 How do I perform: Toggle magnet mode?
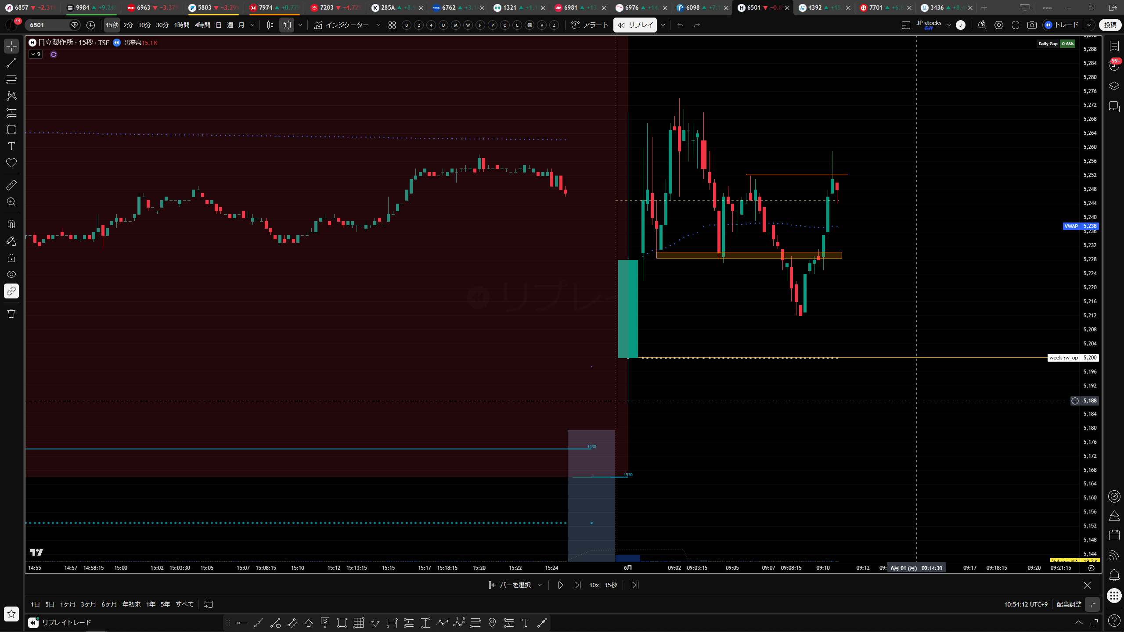point(11,224)
